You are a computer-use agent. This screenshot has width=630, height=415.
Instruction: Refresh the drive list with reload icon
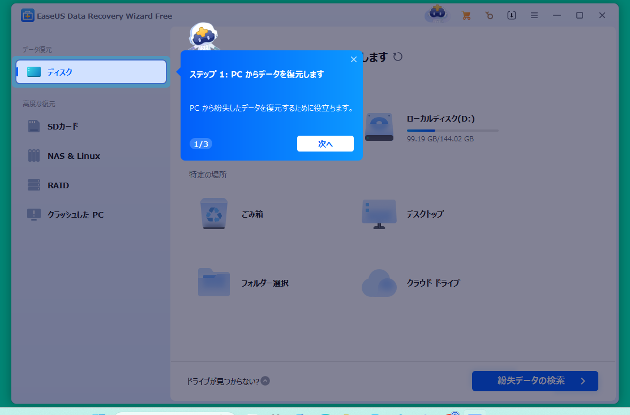point(398,57)
